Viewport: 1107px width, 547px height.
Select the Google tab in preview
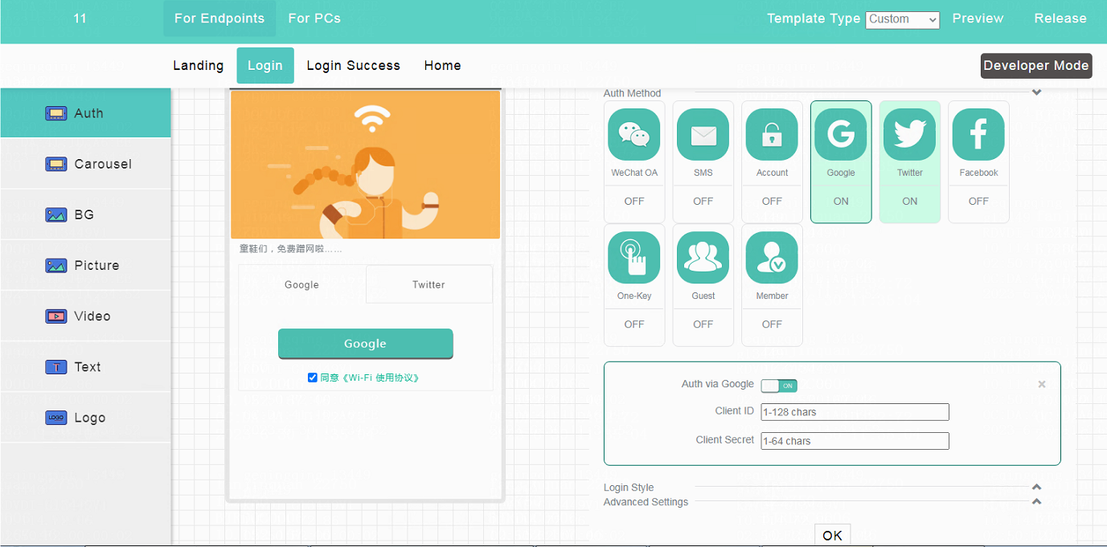click(x=302, y=284)
